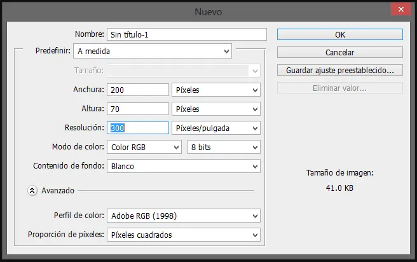Open the Anchura units dropdown
The image size is (417, 262).
click(216, 90)
